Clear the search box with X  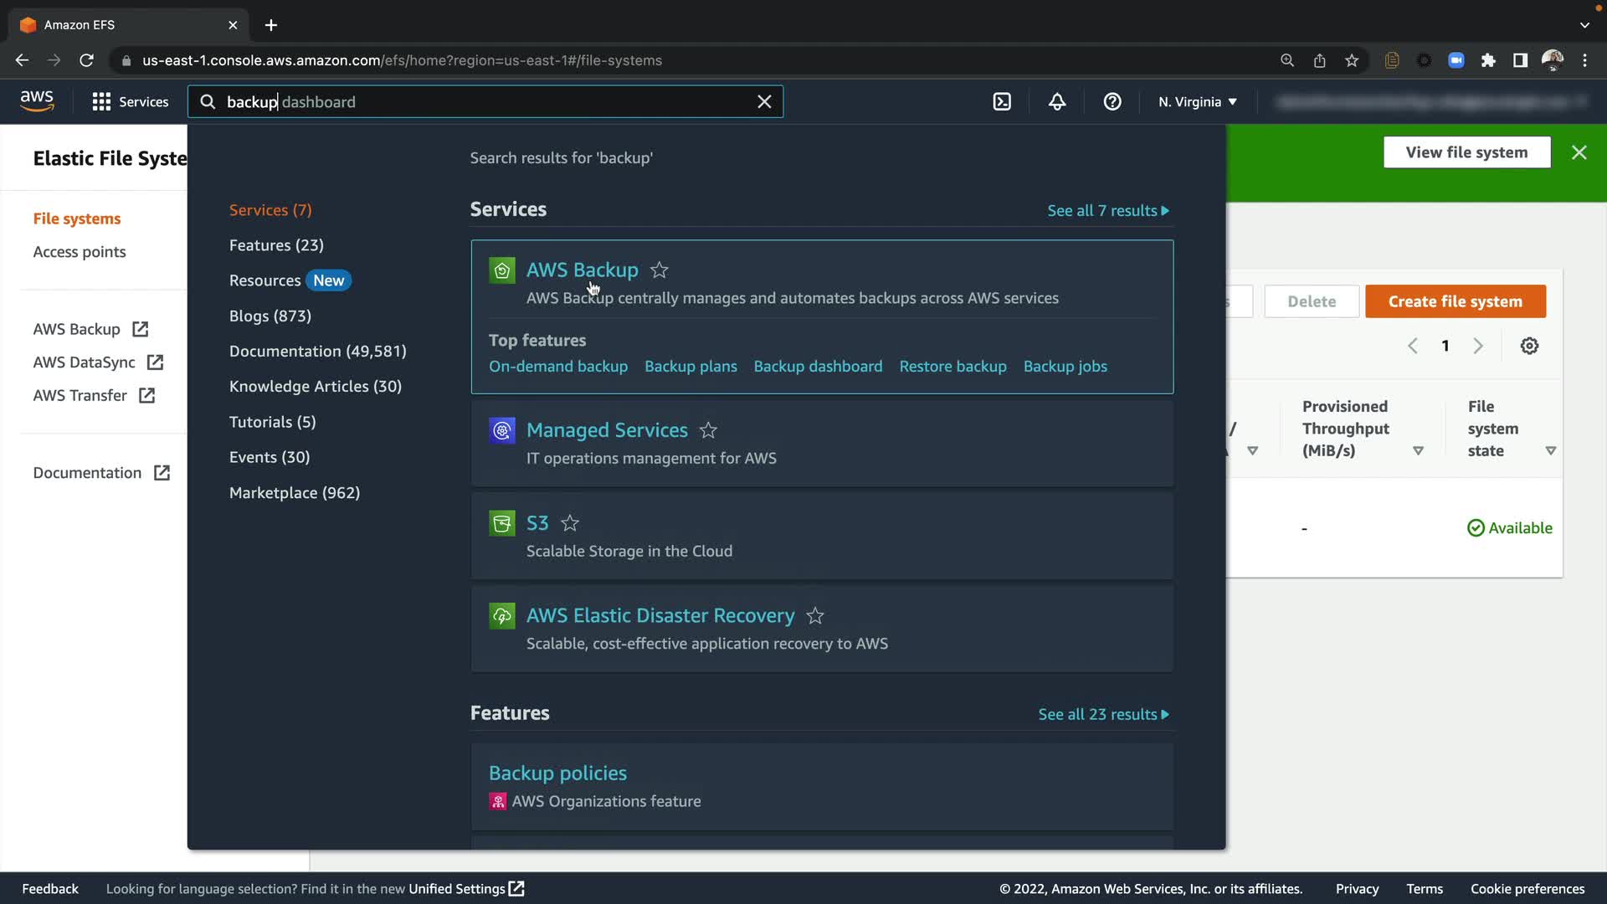763,102
